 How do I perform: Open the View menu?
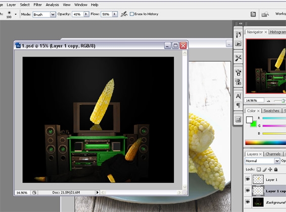pos(67,5)
